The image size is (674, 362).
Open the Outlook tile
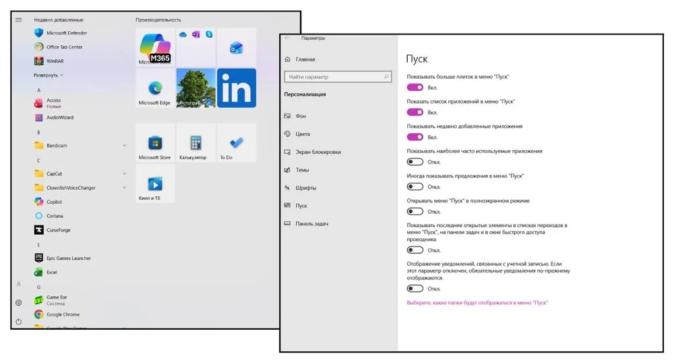237,47
